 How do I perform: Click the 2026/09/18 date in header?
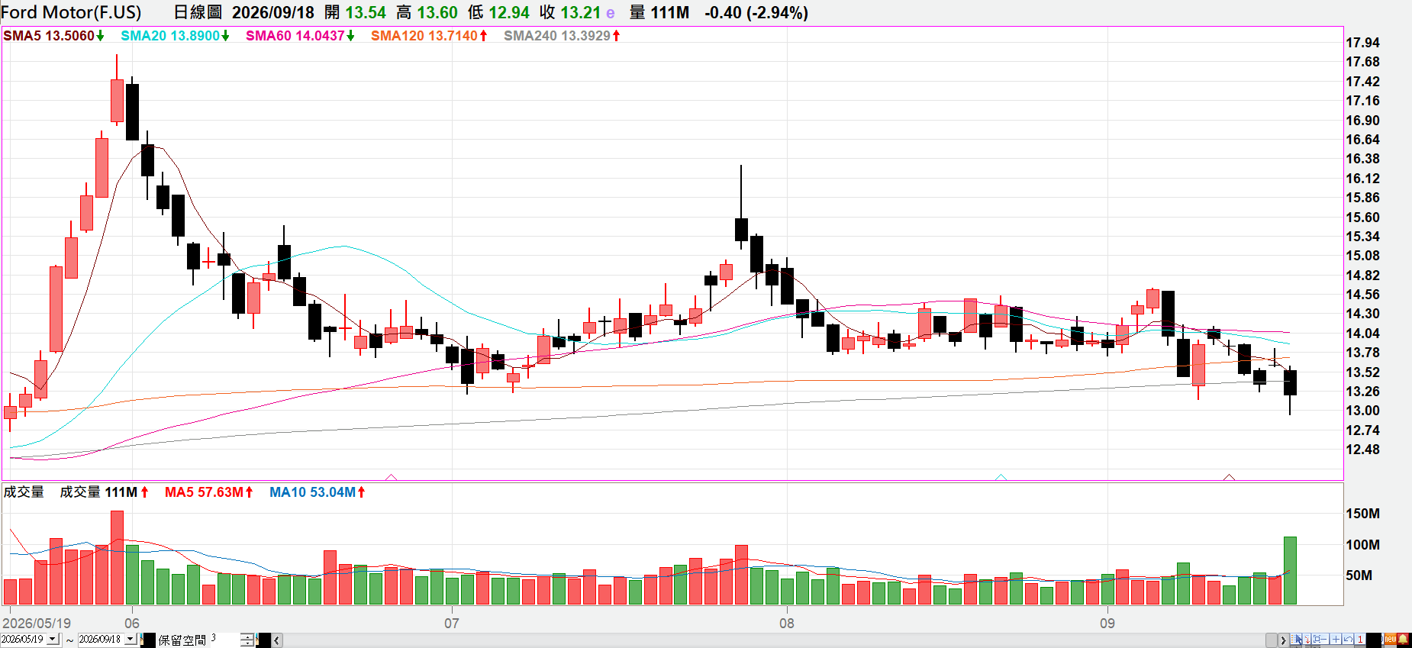(273, 12)
